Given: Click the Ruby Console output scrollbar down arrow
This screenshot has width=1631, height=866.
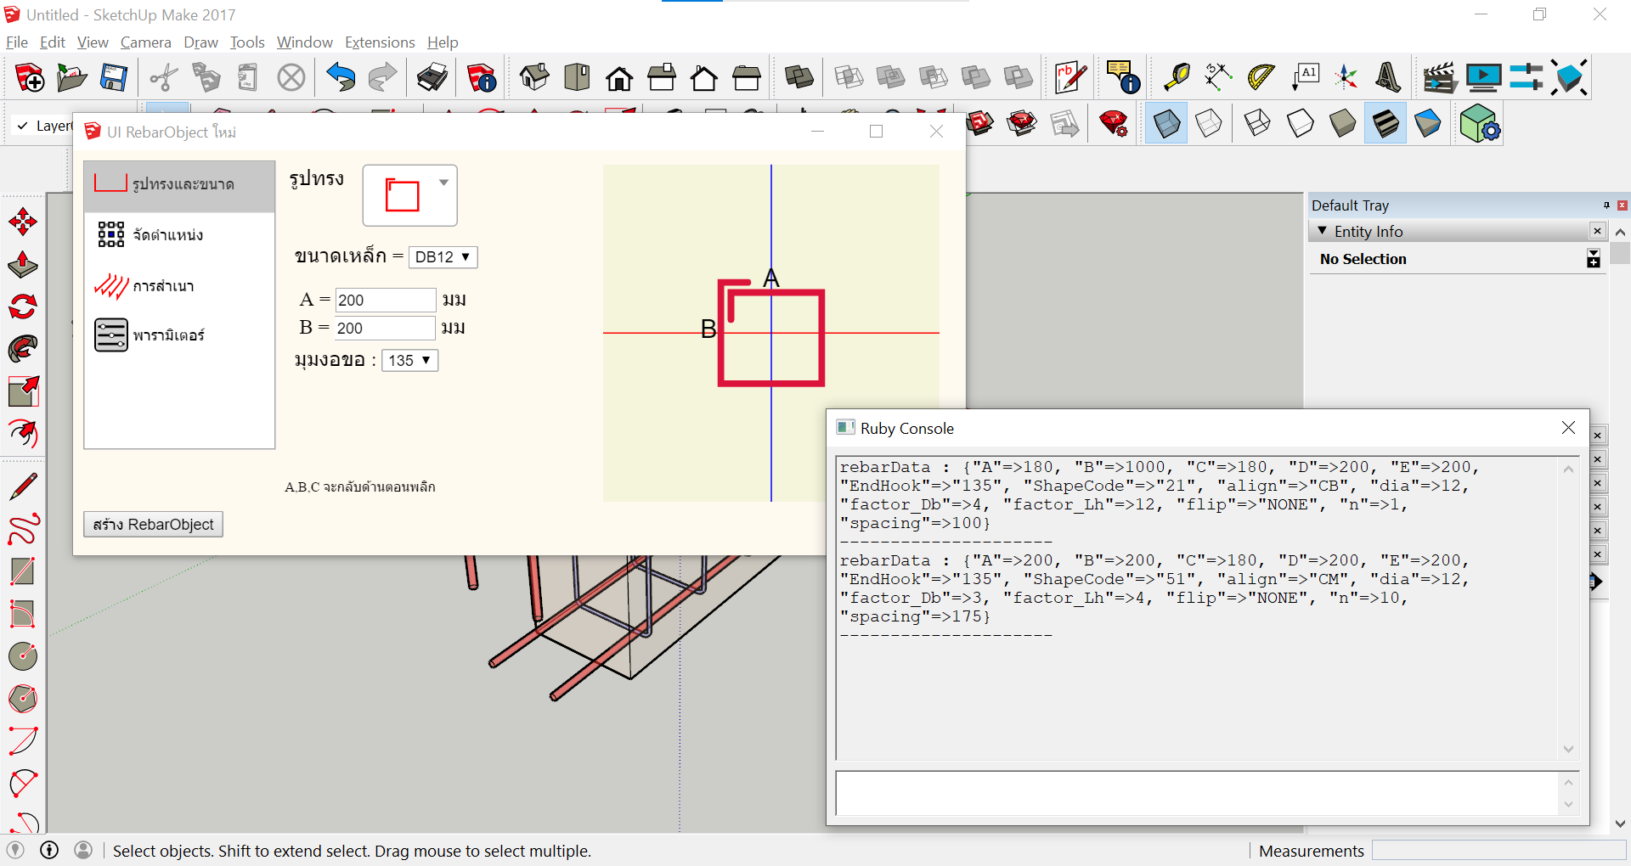Looking at the screenshot, I should 1568,749.
